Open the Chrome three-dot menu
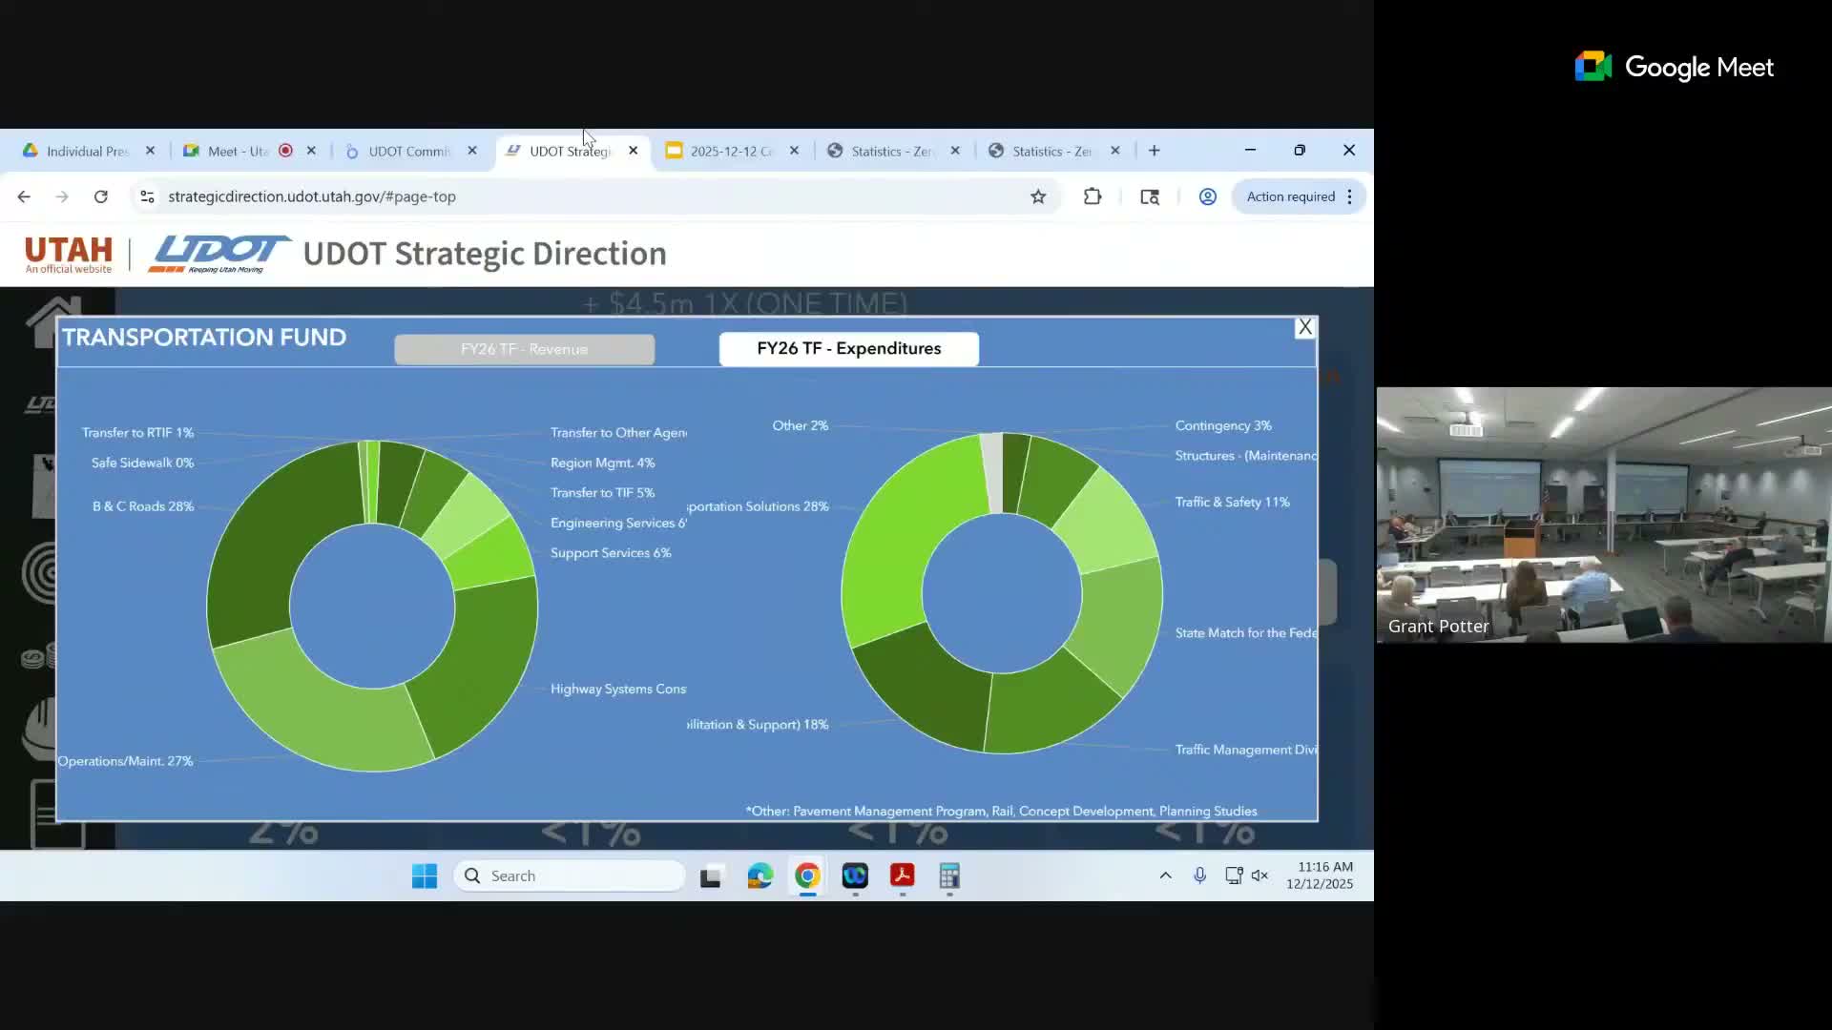Image resolution: width=1832 pixels, height=1030 pixels. (1349, 196)
